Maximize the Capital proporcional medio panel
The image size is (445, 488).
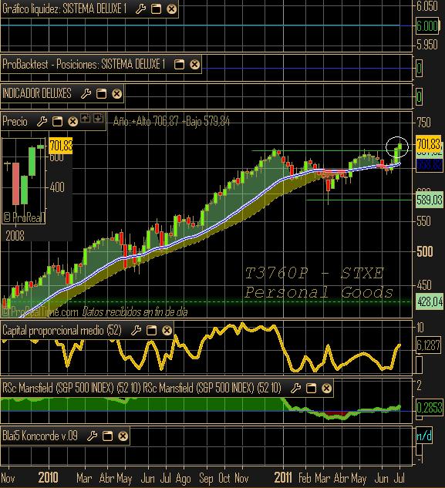point(151,330)
